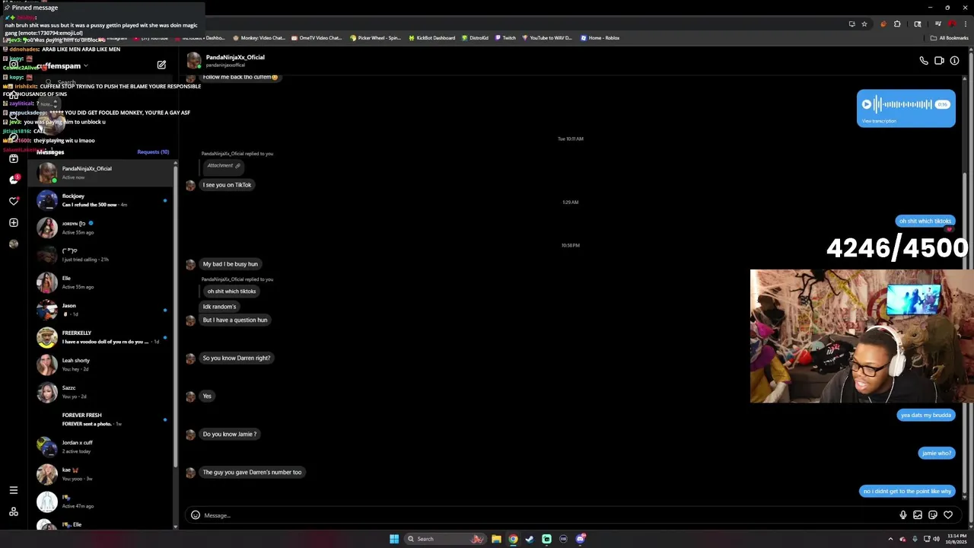
Task: Click message 'Do you know Jamie ?'
Action: 229,434
